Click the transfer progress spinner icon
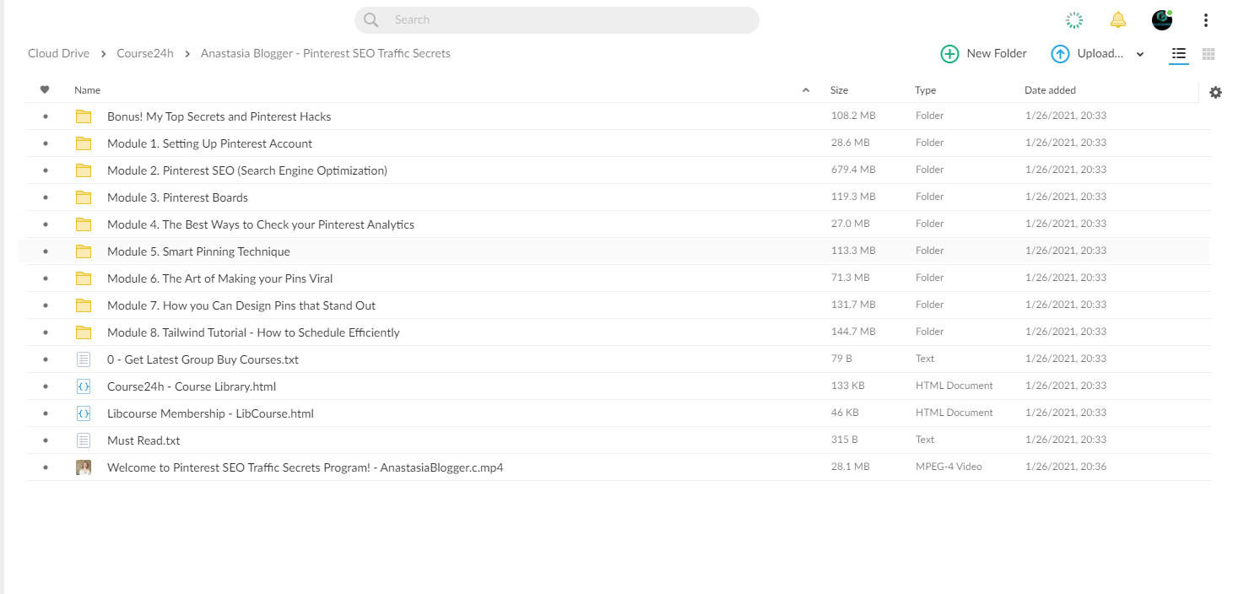The image size is (1233, 594). pyautogui.click(x=1074, y=20)
